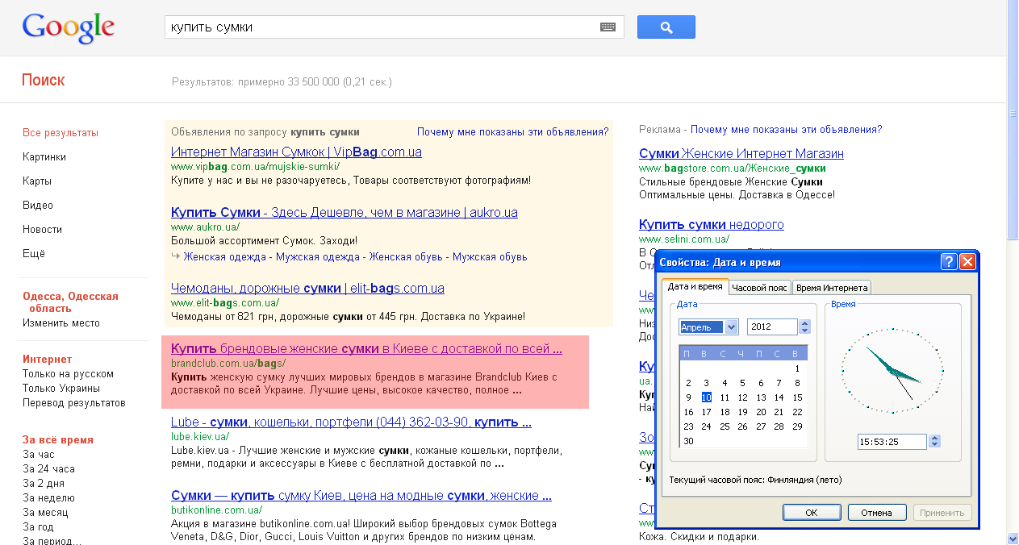
Task: Switch to the Часовой пояс tab
Action: tap(760, 287)
